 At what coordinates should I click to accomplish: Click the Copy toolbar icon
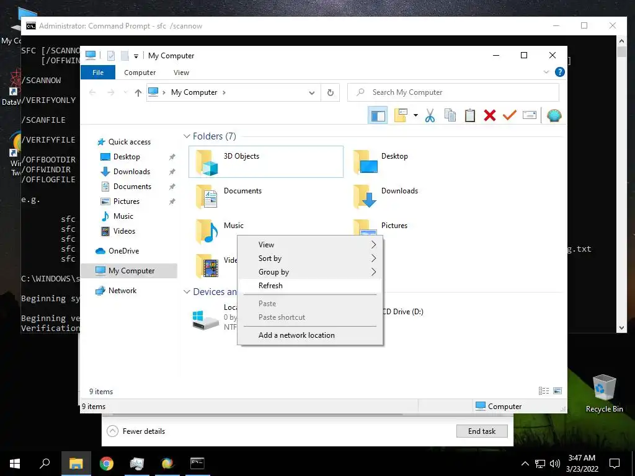click(450, 115)
